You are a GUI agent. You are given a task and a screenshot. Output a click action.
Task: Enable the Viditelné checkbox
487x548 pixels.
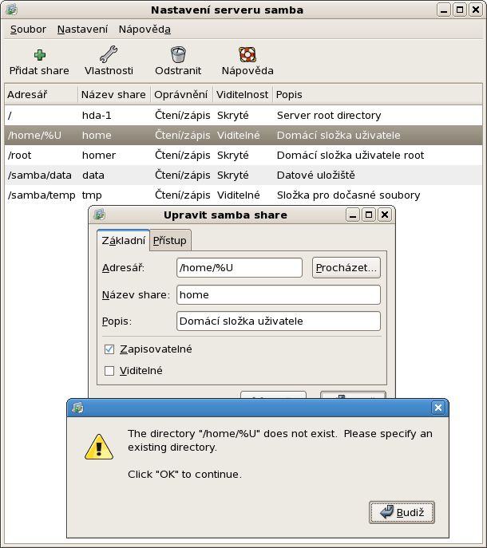click(109, 370)
